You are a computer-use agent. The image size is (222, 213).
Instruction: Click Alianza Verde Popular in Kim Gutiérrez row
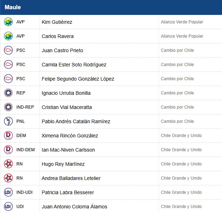point(182,22)
